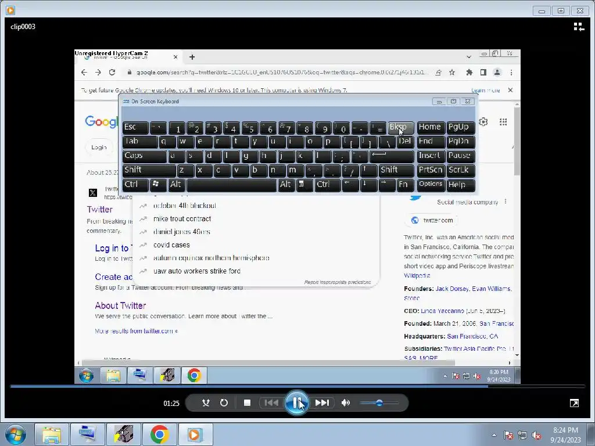The image size is (595, 446).
Task: Click Chrome's back arrow in the video
Action: (84, 73)
